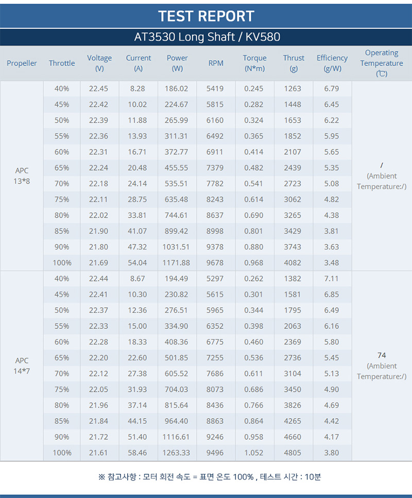412x498 pixels.
Task: Click the 1171.88 power value cell
Action: click(x=176, y=262)
